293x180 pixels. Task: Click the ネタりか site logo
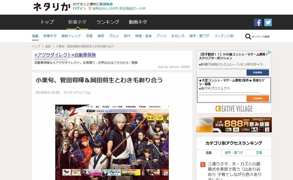[51, 7]
